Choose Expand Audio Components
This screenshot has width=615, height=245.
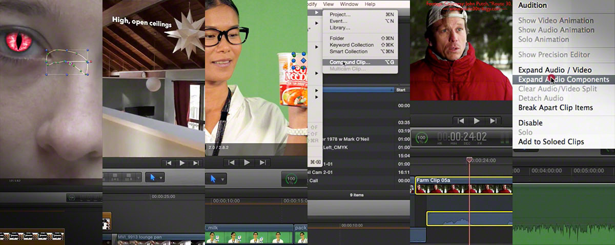click(564, 79)
